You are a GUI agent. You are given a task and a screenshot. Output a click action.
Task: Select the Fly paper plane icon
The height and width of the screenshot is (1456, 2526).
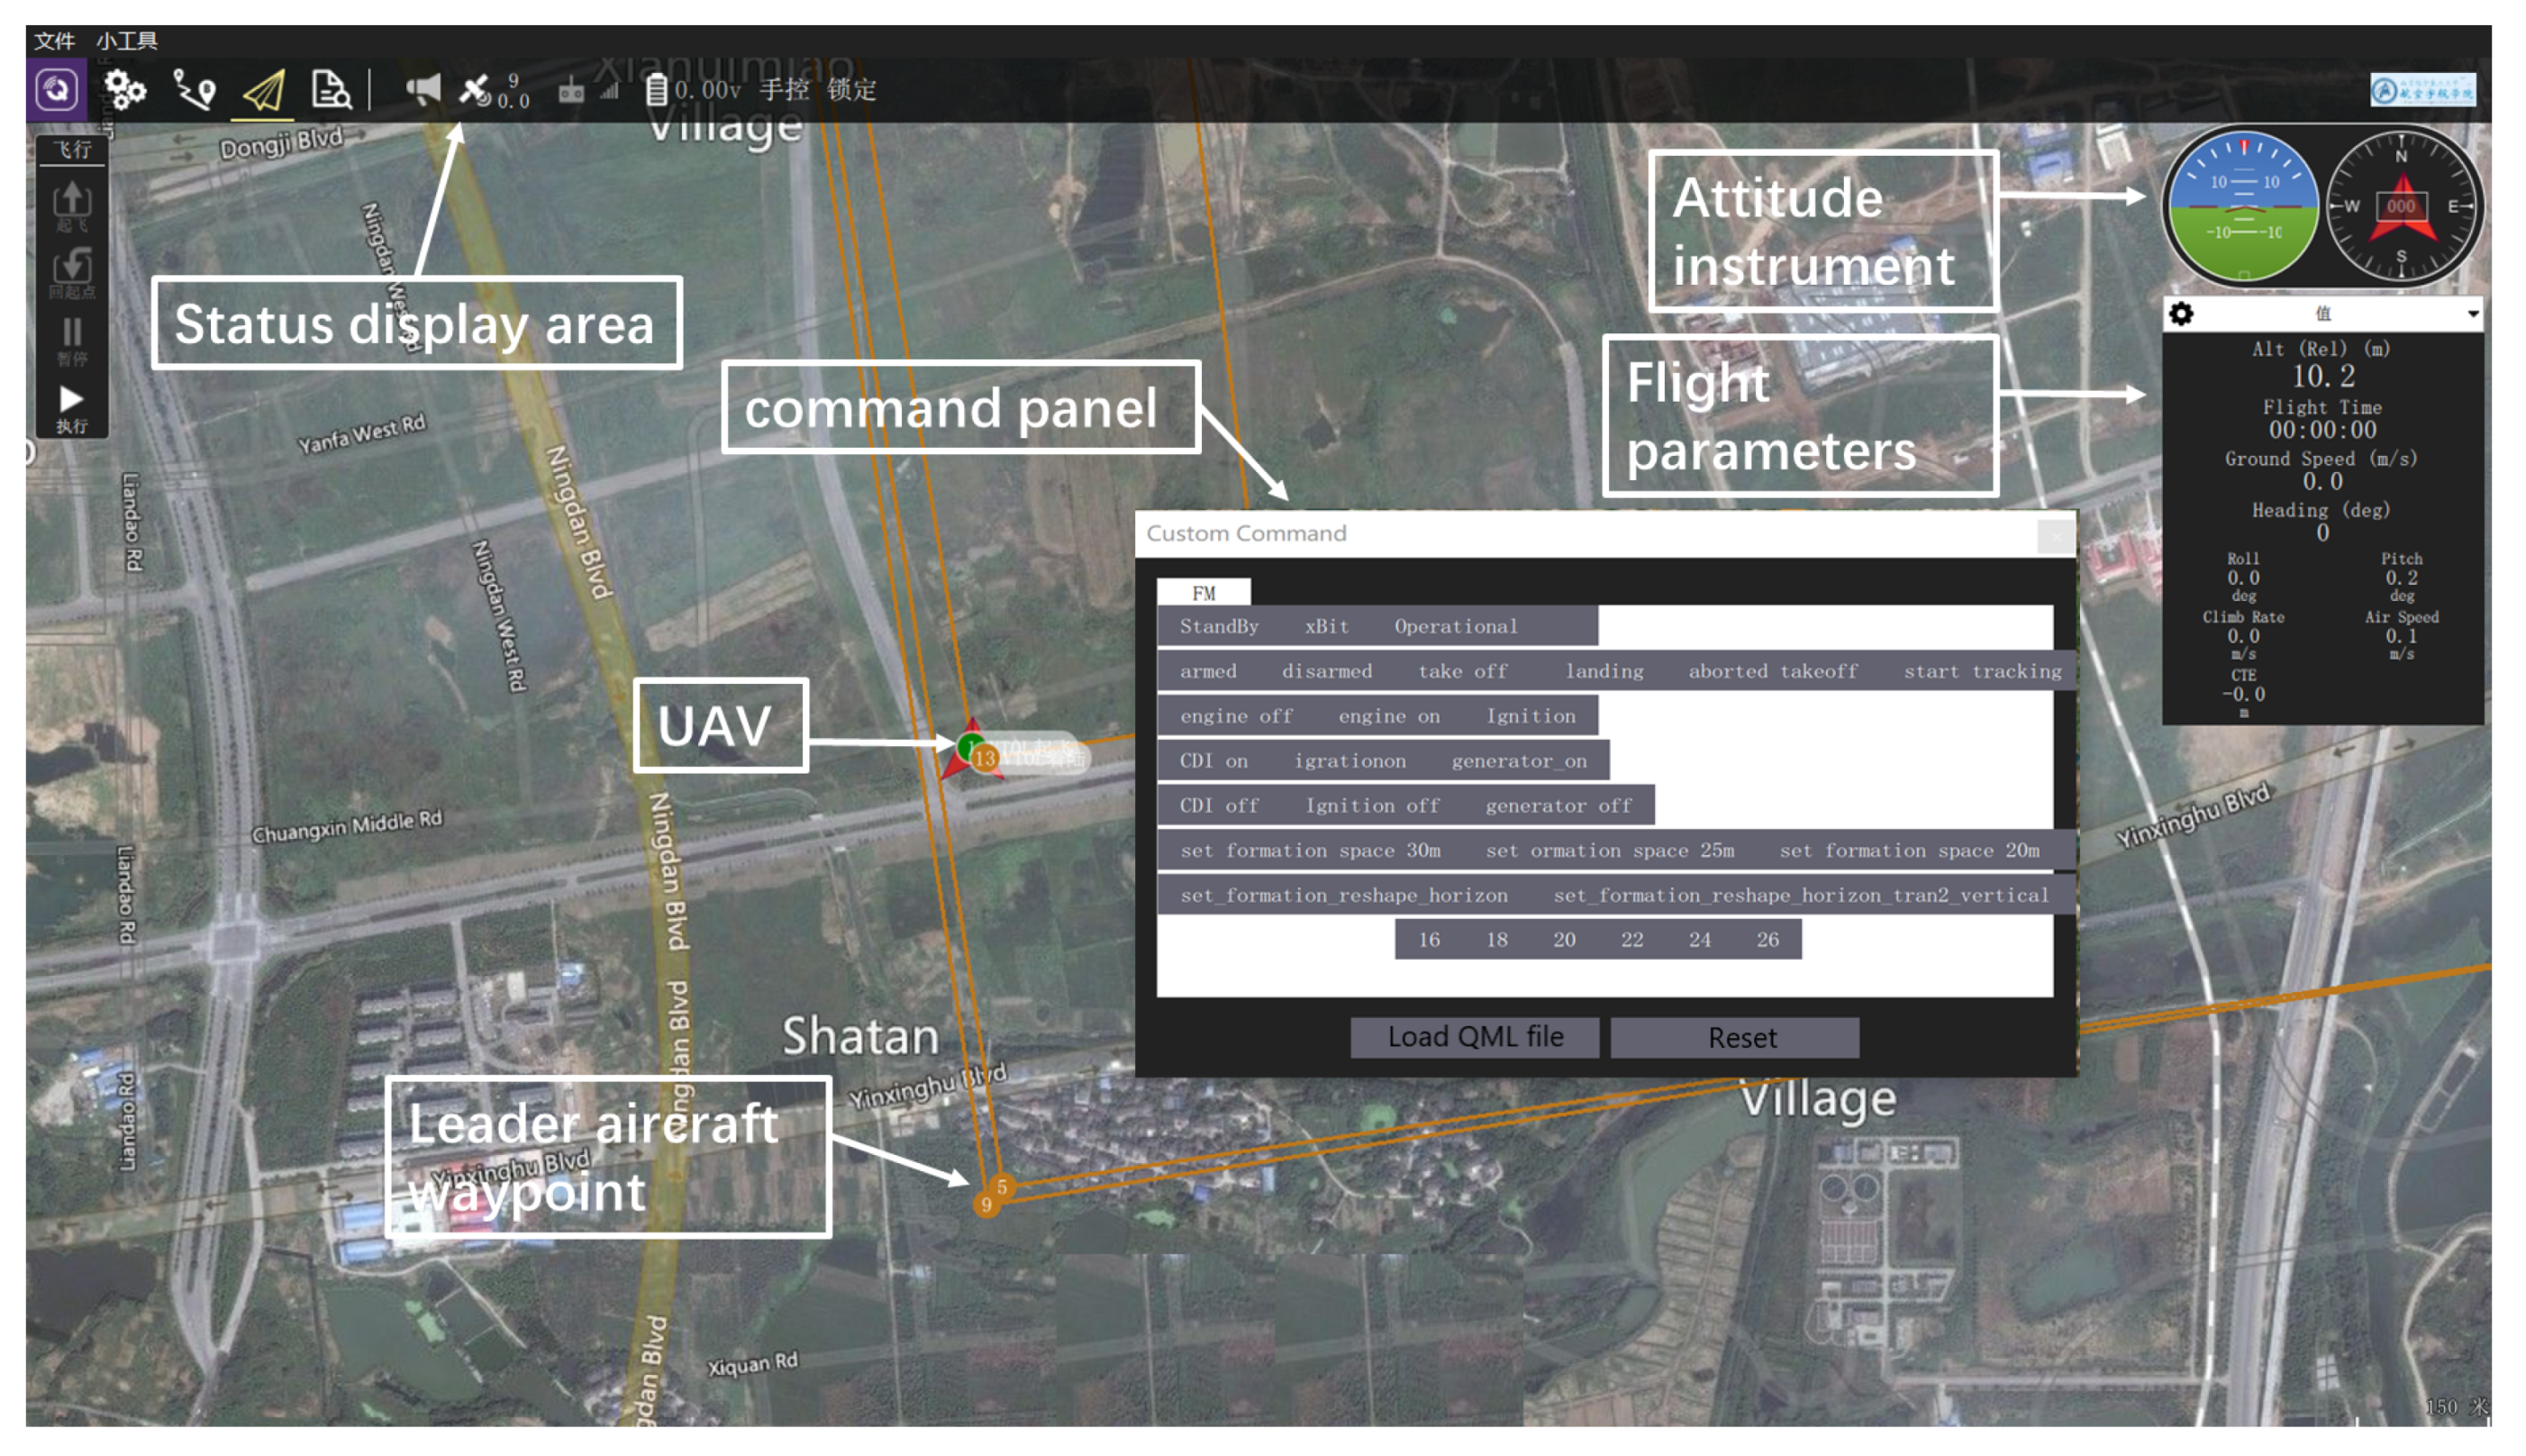click(x=263, y=91)
